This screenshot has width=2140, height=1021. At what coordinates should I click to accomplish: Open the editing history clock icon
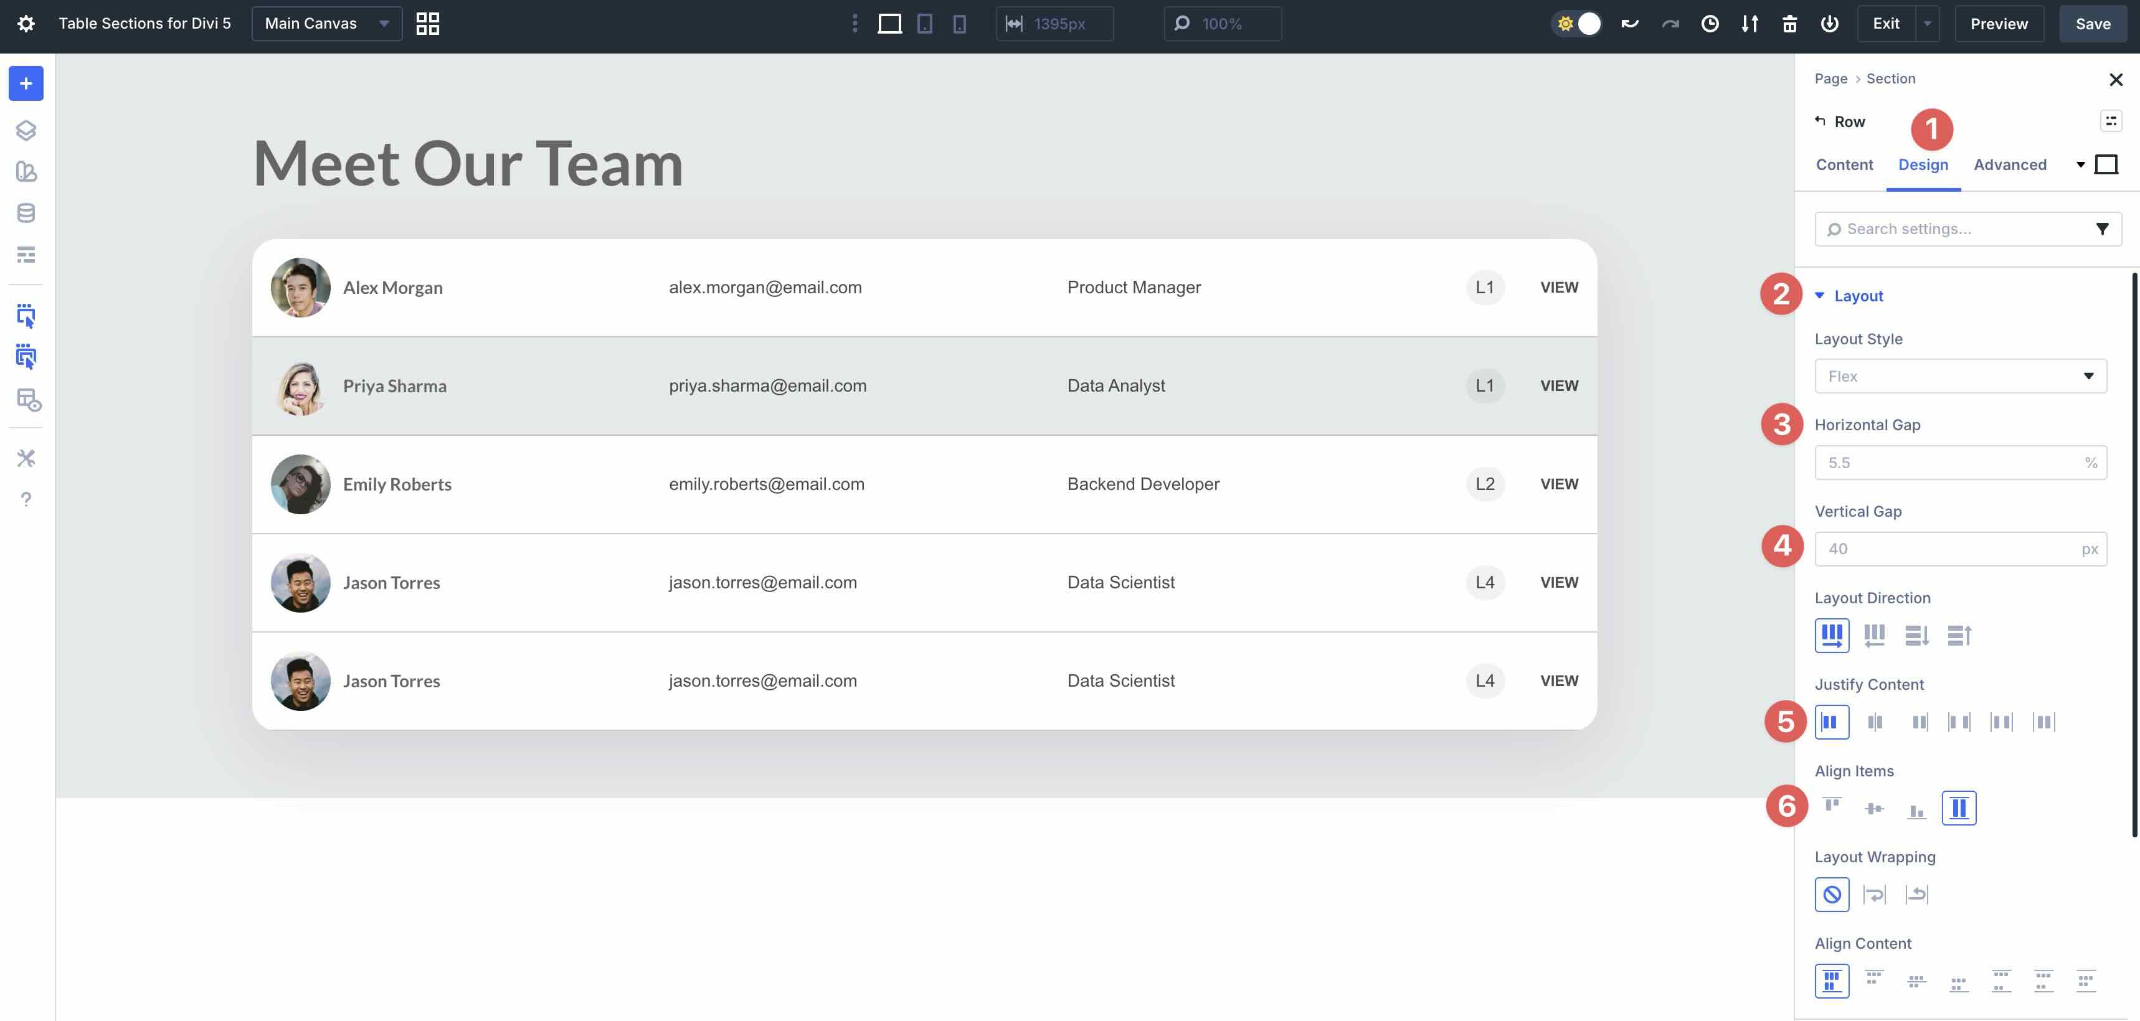[1710, 23]
